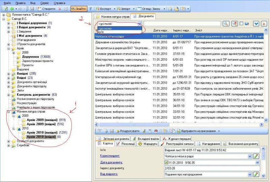Image resolution: width=270 pixels, height=182 pixels.
Task: Open dropdown arrow next to Відправити на виконання
Action: 219,131
